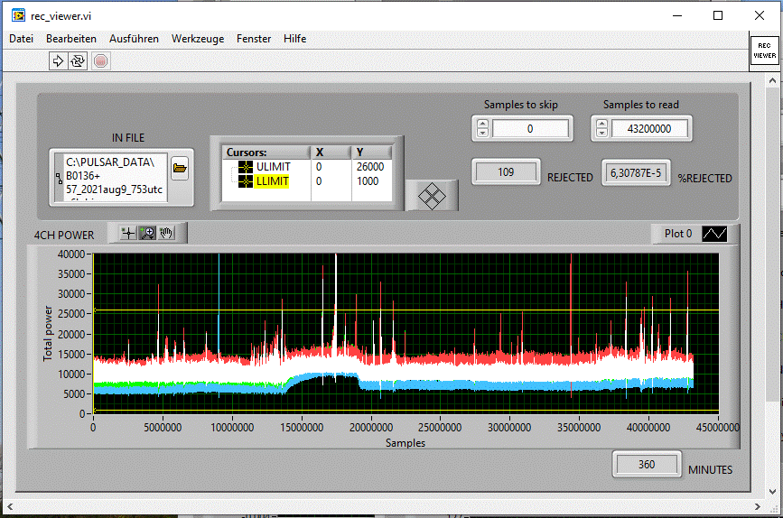Open the Werkzeuge menu

click(198, 39)
